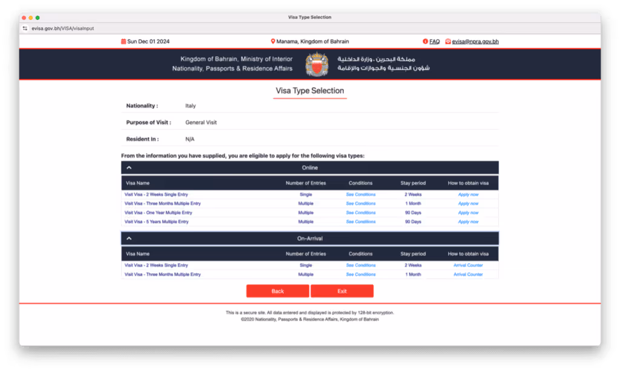Image resolution: width=620 pixels, height=373 pixels.
Task: Apply now for online Three Months Multiple Entry
Action: coord(468,204)
